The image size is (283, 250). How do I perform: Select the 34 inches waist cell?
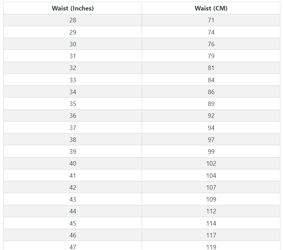click(72, 92)
